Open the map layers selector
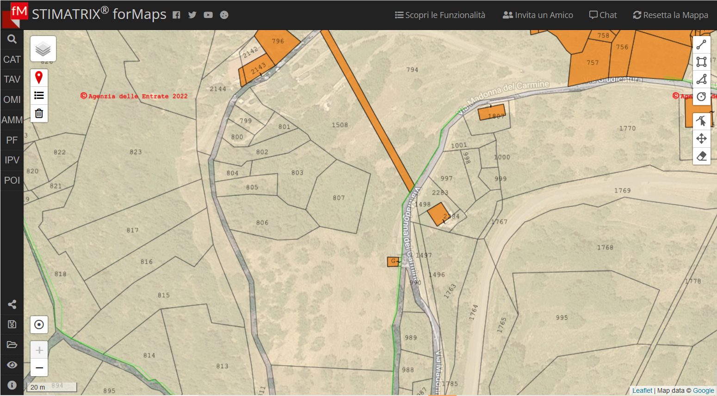 click(x=43, y=49)
